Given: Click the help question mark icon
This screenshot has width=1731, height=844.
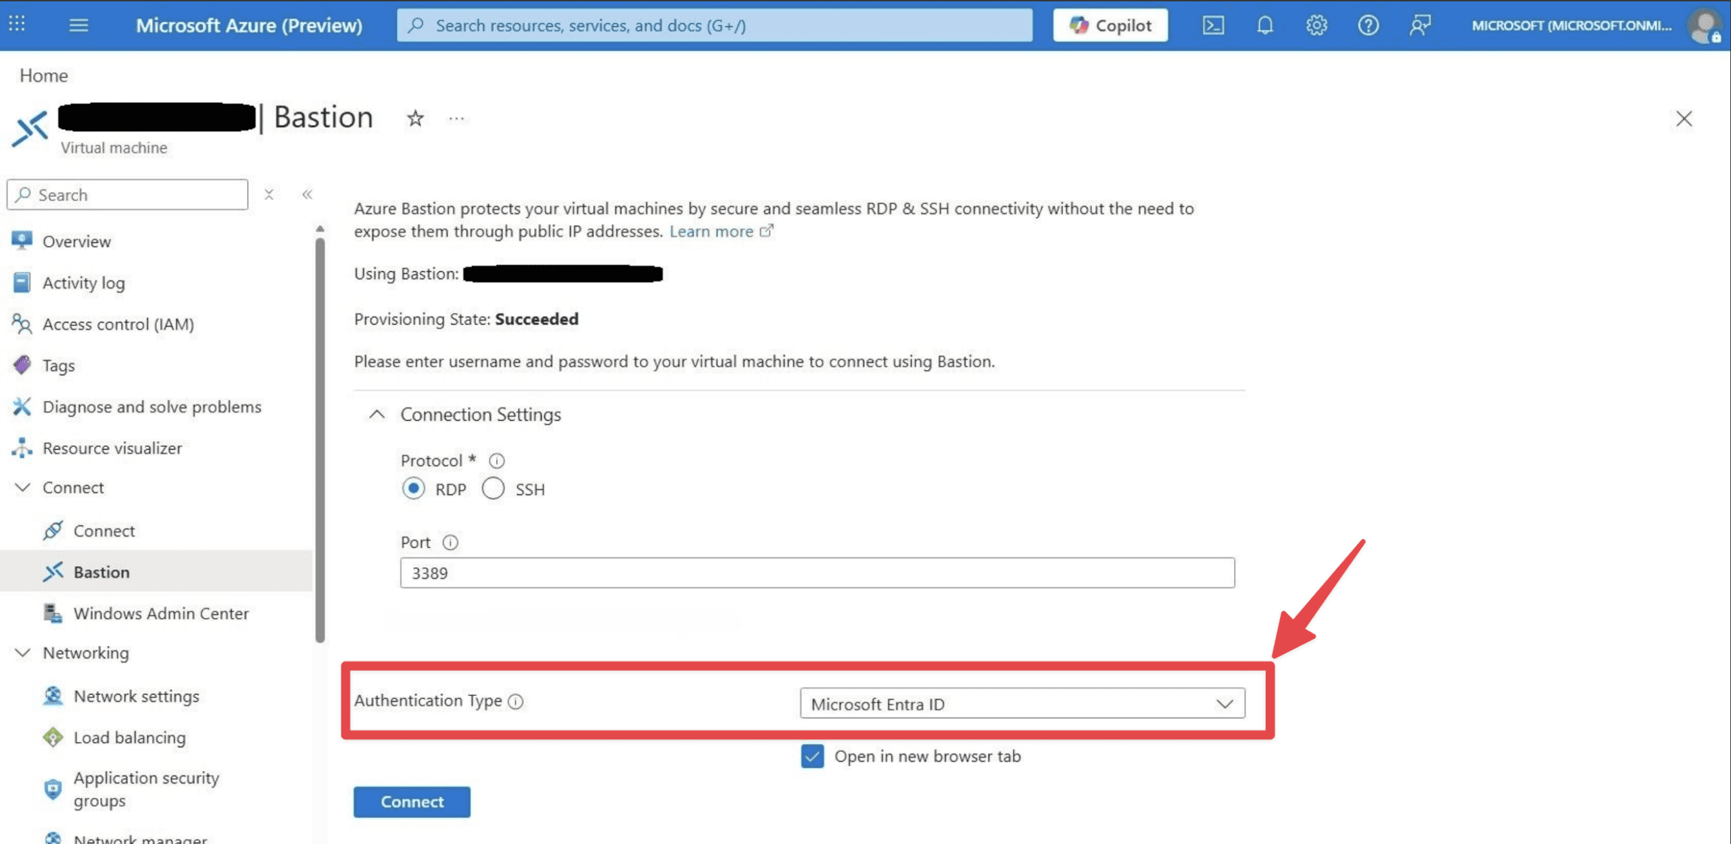Looking at the screenshot, I should pyautogui.click(x=1368, y=26).
